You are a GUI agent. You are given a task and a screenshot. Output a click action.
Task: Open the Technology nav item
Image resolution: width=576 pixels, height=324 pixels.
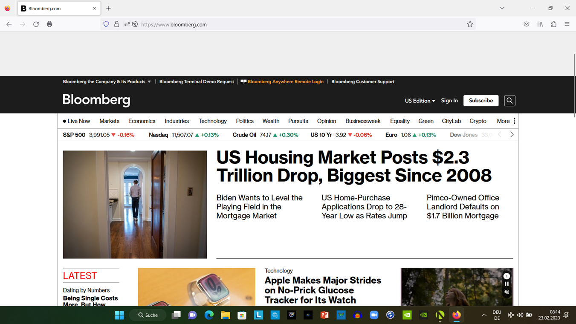click(212, 121)
